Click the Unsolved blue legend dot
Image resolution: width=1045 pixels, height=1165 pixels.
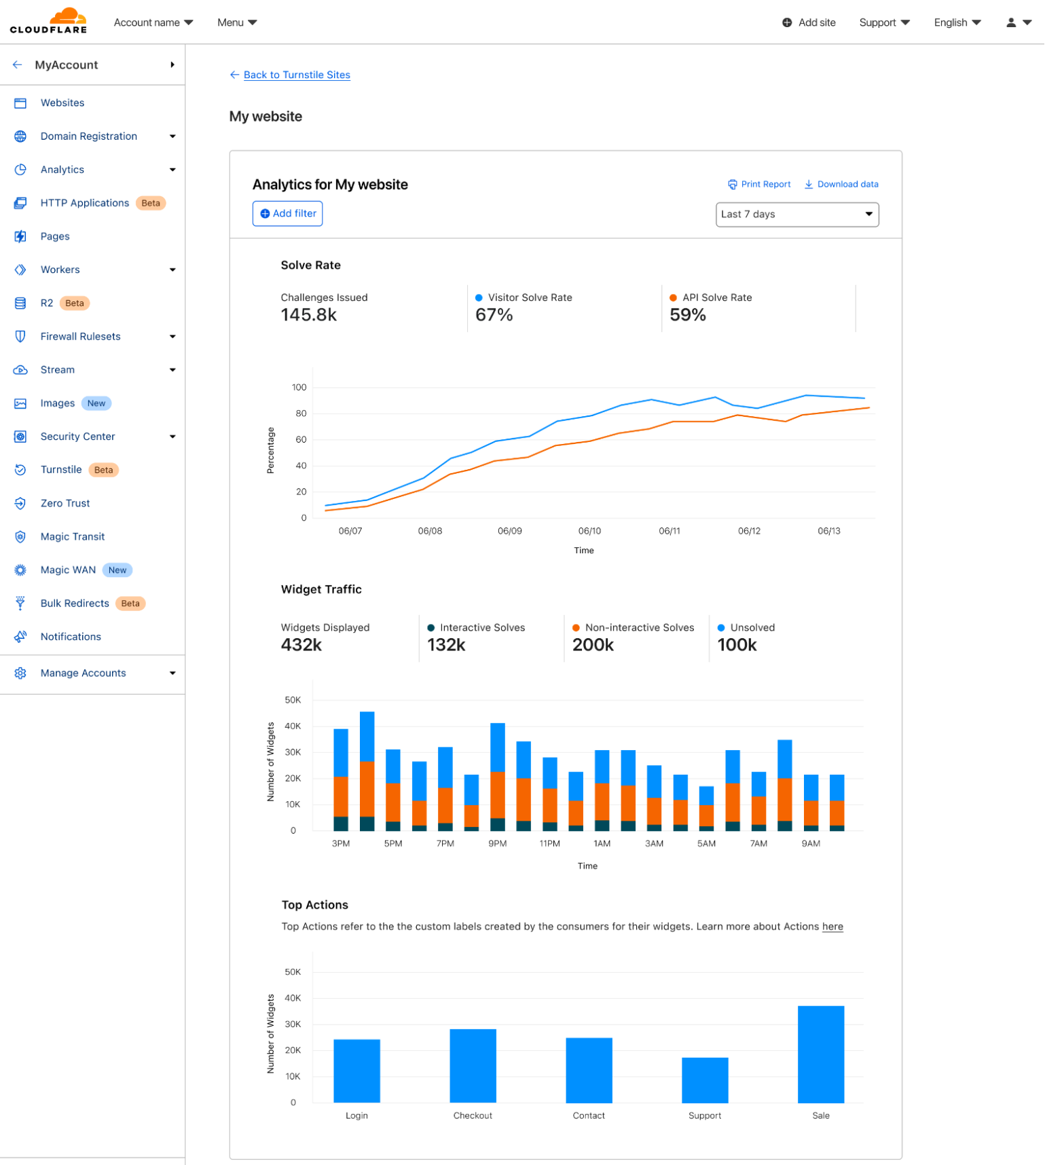coord(721,628)
